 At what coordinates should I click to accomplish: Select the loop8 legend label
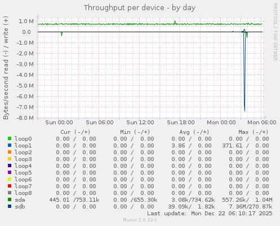coord(23,193)
